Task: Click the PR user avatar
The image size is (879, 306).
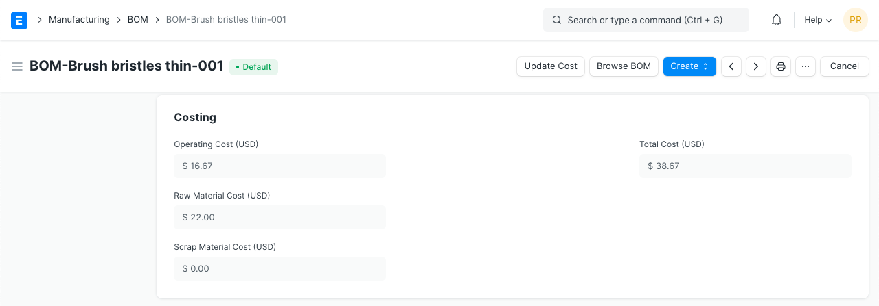Action: (856, 20)
